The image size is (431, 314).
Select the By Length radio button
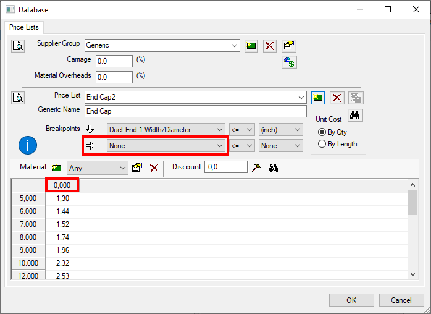tap(322, 144)
